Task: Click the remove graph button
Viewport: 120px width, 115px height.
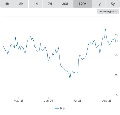Action: click(108, 11)
